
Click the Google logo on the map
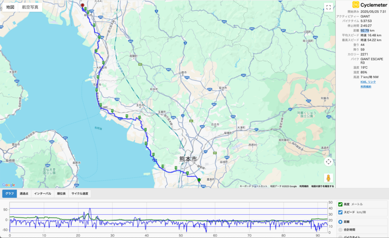tap(8, 185)
